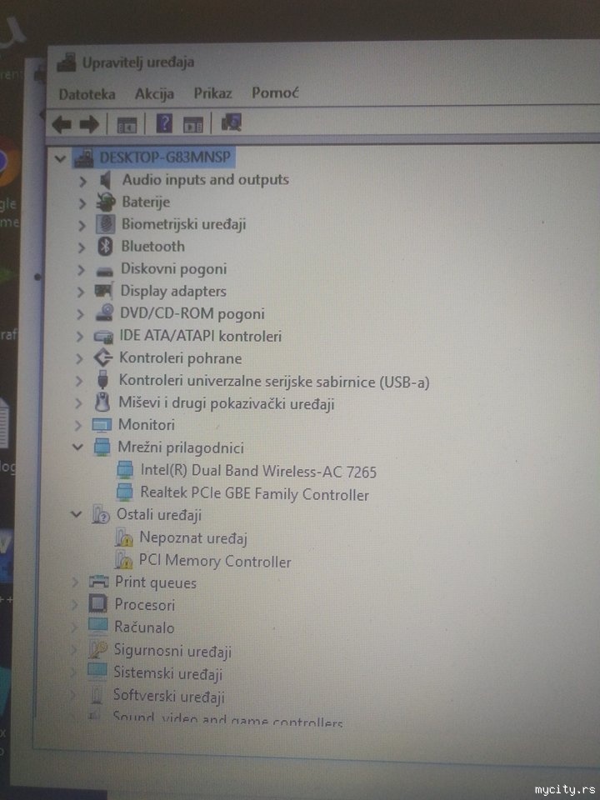Image resolution: width=600 pixels, height=800 pixels.
Task: Collapse the Ostali uređaji node
Action: click(x=76, y=514)
